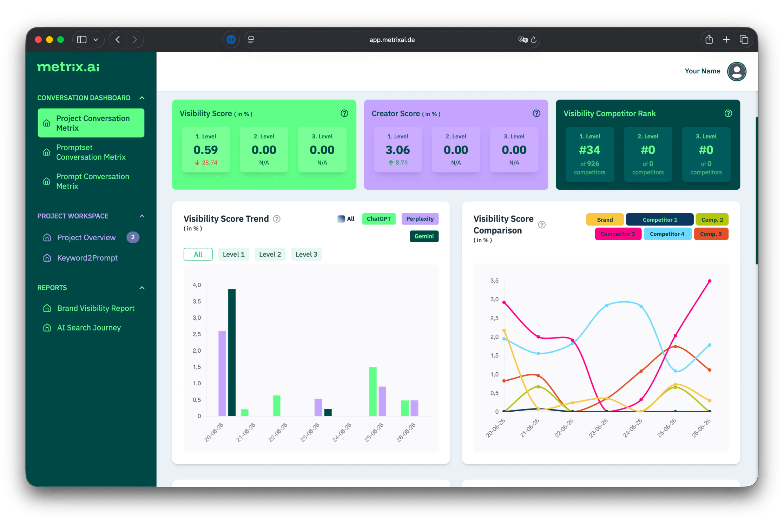Click the 1Password extension icon
This screenshot has height=517, width=784.
(231, 40)
